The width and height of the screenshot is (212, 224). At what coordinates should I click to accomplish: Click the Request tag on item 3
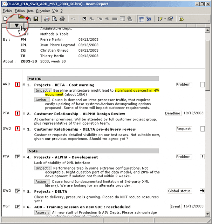[x=184, y=129]
